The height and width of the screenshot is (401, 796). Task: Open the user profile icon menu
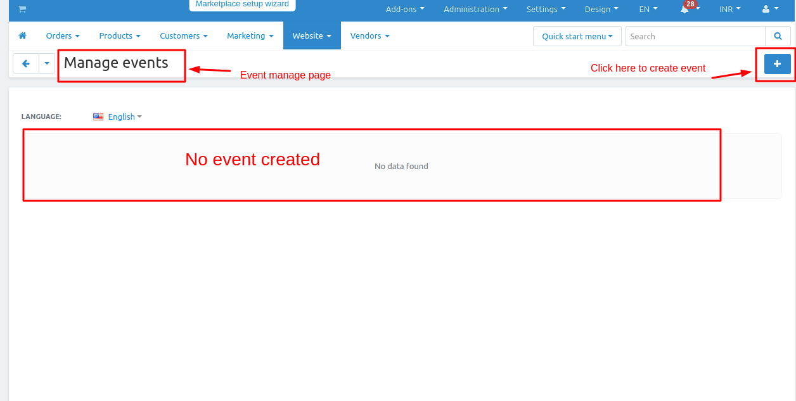(770, 9)
